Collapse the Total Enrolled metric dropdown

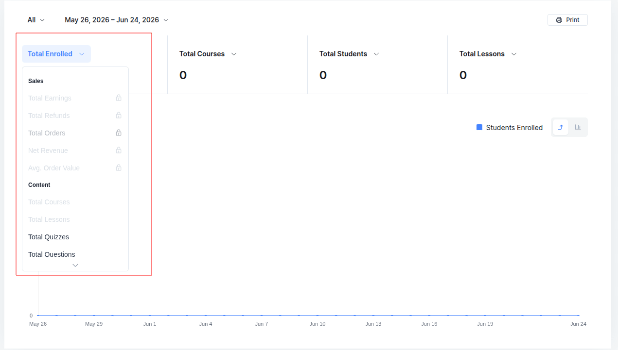pos(56,54)
